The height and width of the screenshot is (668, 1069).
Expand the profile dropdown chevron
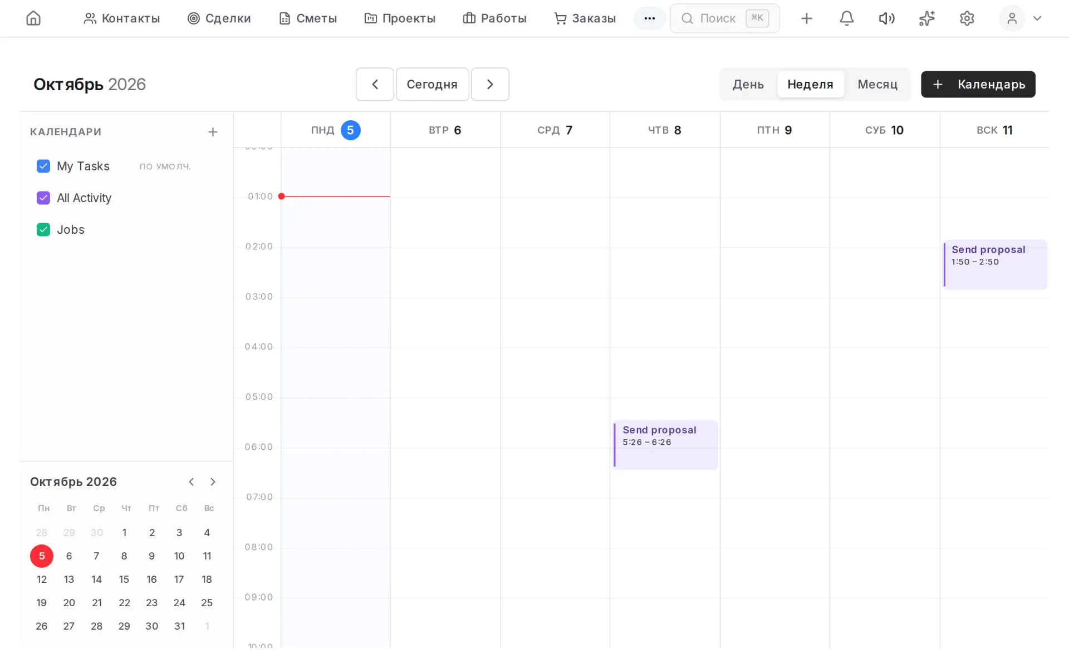point(1037,18)
